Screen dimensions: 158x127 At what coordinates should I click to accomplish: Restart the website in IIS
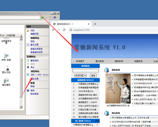[x=35, y=60]
